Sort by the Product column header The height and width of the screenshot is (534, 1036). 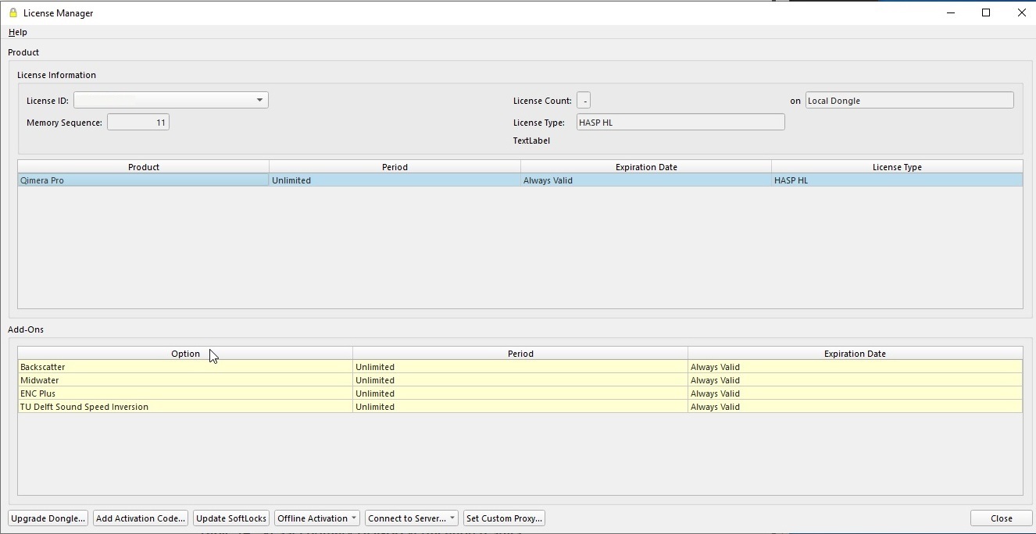click(143, 167)
